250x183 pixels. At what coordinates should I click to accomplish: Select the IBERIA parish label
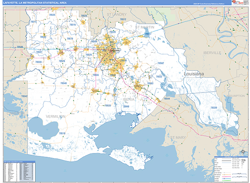click(x=128, y=100)
